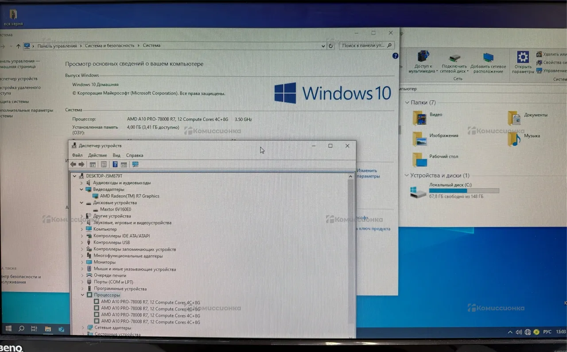Image resolution: width=567 pixels, height=352 pixels.
Task: Click the blue Help icon in Device Manager toolbar
Action: point(115,164)
